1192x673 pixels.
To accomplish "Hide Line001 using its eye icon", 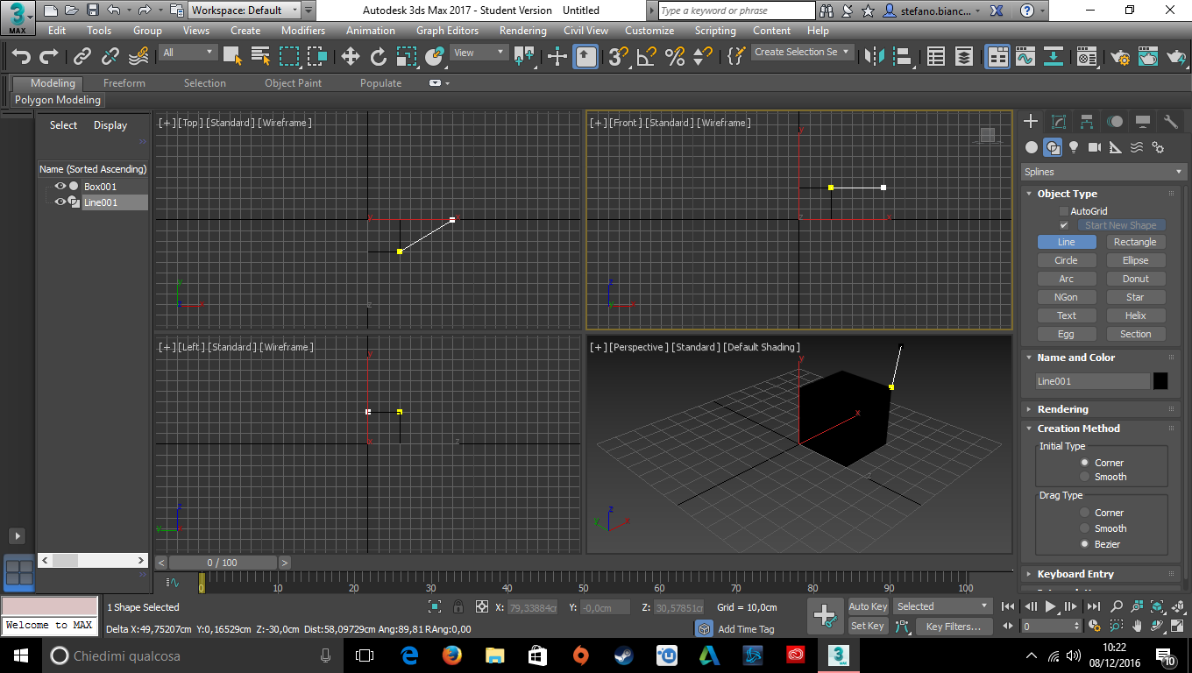I will point(60,202).
